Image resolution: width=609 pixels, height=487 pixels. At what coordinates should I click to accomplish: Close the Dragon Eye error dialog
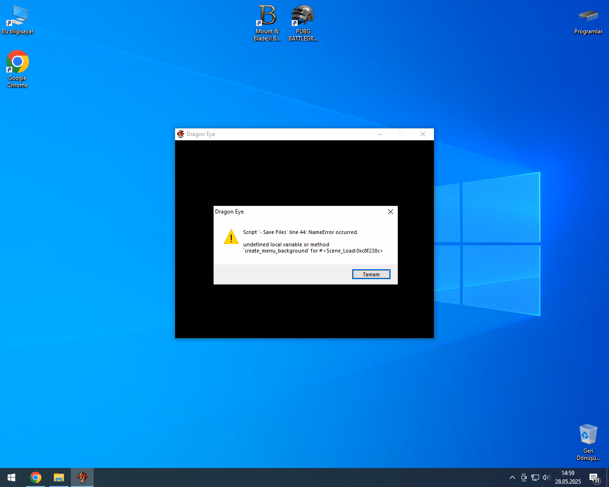click(391, 212)
